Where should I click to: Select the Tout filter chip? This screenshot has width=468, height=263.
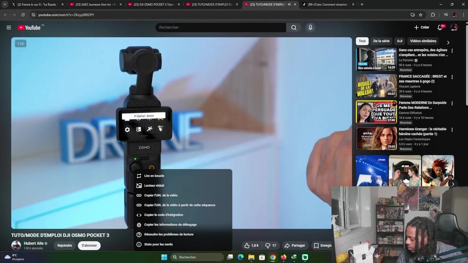[x=362, y=41]
